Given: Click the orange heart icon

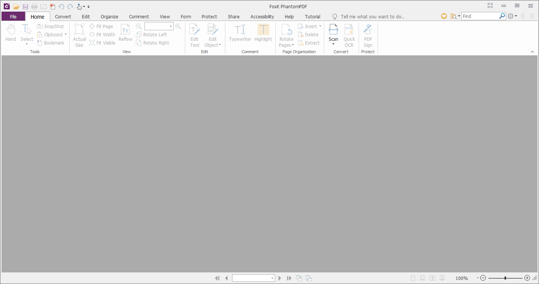Looking at the screenshot, I should pyautogui.click(x=444, y=16).
